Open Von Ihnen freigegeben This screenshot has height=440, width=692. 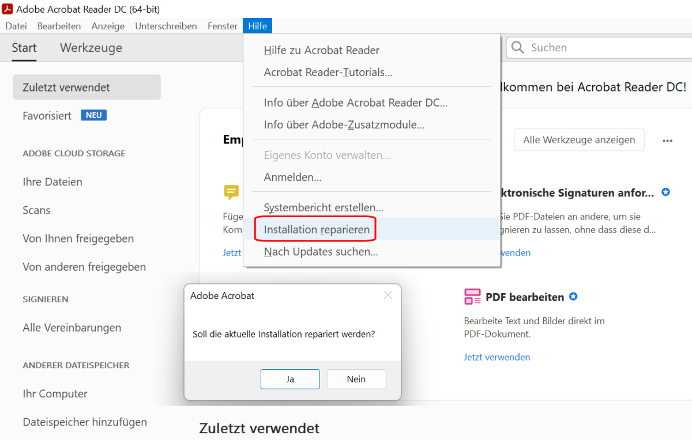tap(78, 238)
